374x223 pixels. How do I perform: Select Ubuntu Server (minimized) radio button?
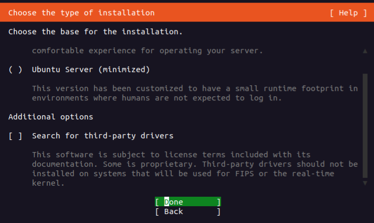click(x=16, y=69)
